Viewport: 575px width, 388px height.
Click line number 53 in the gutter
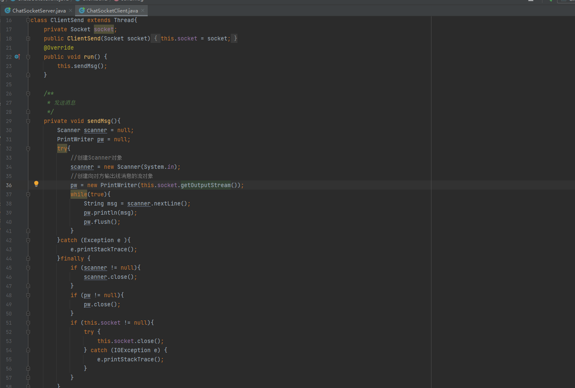click(x=9, y=341)
